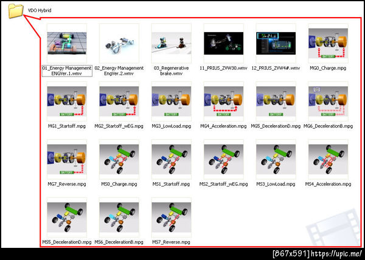Click the file name MS3_LowLoad.mpg
The width and height of the screenshot is (365, 260).
click(276, 184)
